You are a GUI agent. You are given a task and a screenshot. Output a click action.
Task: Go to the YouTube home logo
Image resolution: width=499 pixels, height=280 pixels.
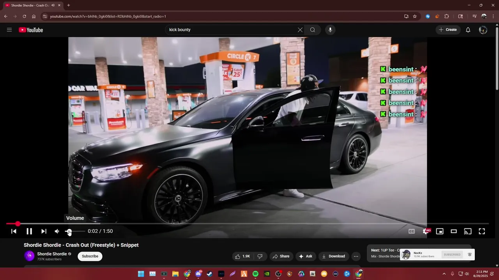pyautogui.click(x=31, y=30)
